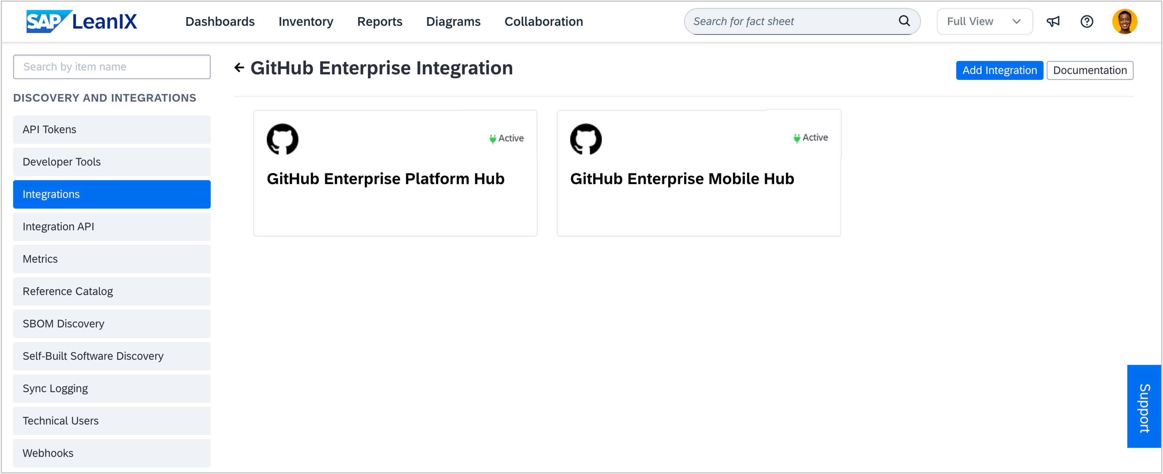
Task: Click the SAP LeanIX logo
Action: coord(82,21)
